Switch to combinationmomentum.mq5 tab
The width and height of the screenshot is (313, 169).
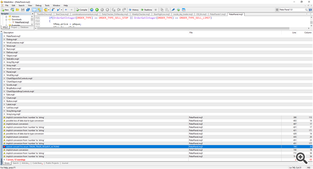coord(85,14)
